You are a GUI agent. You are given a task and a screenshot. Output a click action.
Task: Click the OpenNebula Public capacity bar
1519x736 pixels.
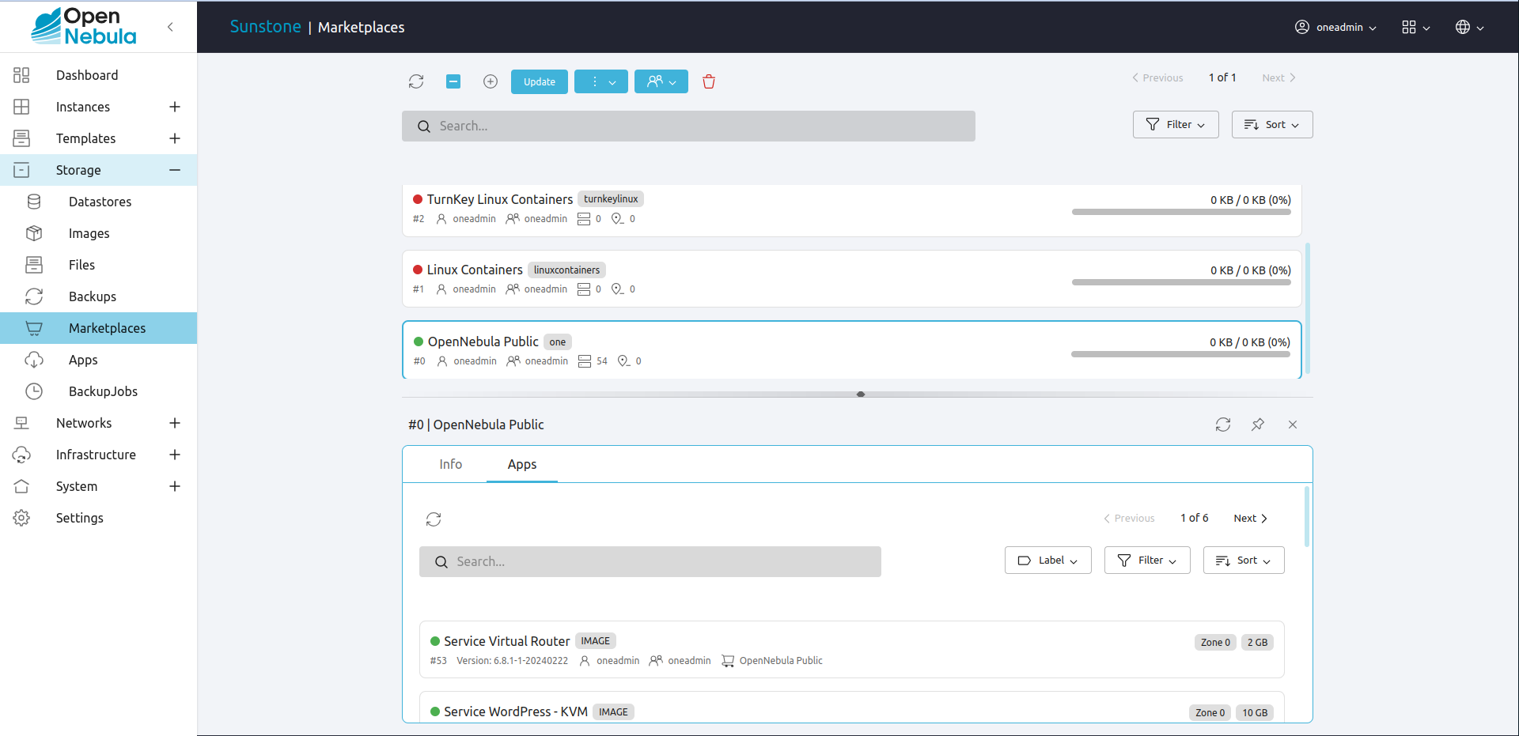(x=1180, y=354)
